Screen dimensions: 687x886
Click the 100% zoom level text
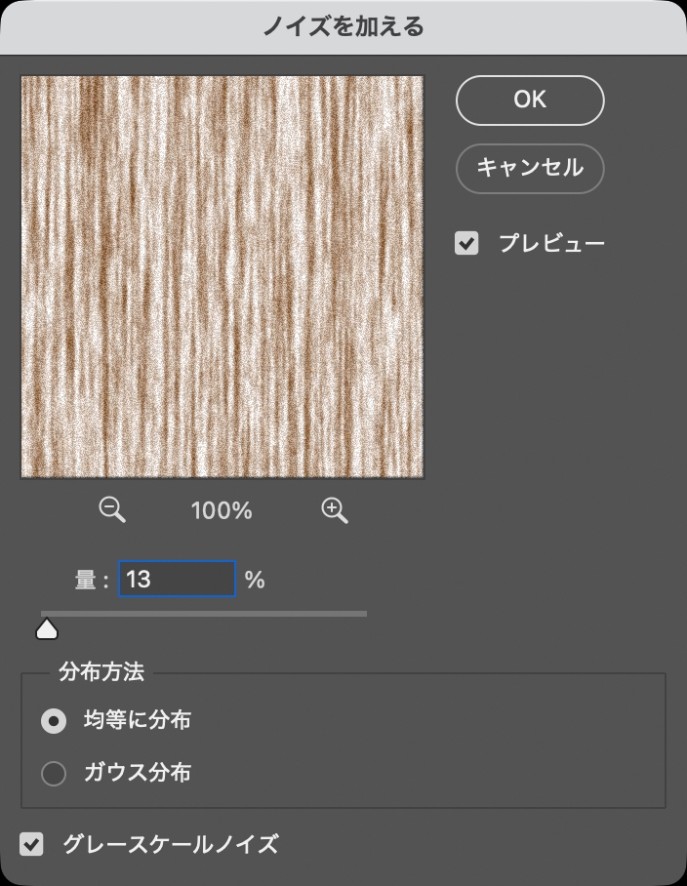click(222, 510)
